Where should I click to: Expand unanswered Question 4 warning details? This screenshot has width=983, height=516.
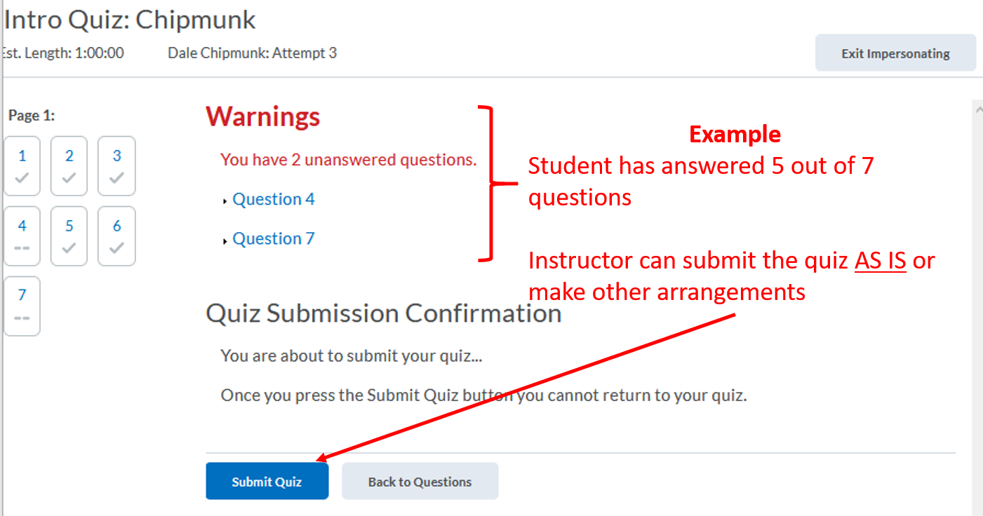click(273, 199)
